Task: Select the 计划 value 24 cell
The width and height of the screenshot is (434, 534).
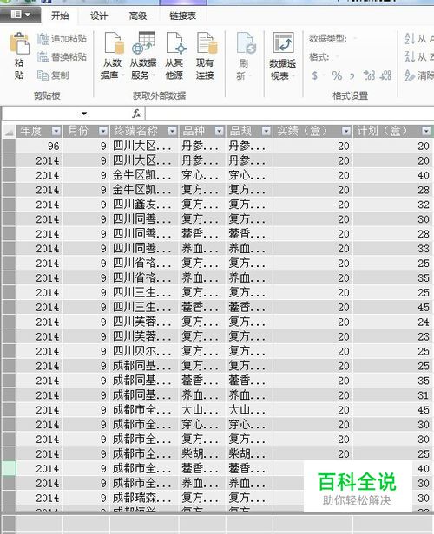Action: pos(392,322)
